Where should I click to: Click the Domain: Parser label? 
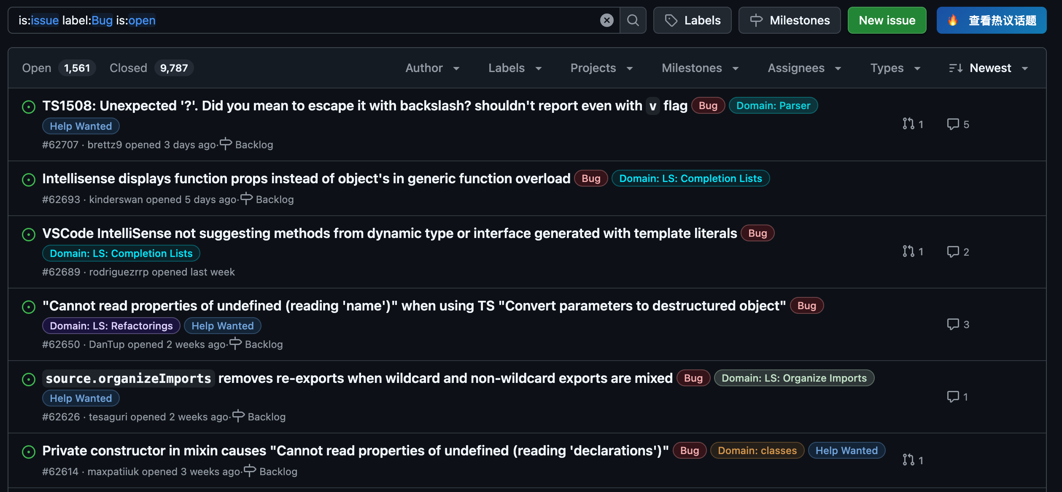[773, 106]
